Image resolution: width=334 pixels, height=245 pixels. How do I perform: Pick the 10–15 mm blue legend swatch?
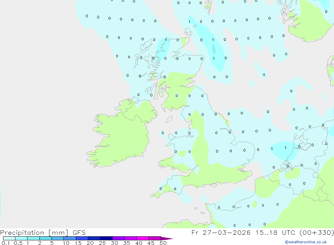(70, 238)
